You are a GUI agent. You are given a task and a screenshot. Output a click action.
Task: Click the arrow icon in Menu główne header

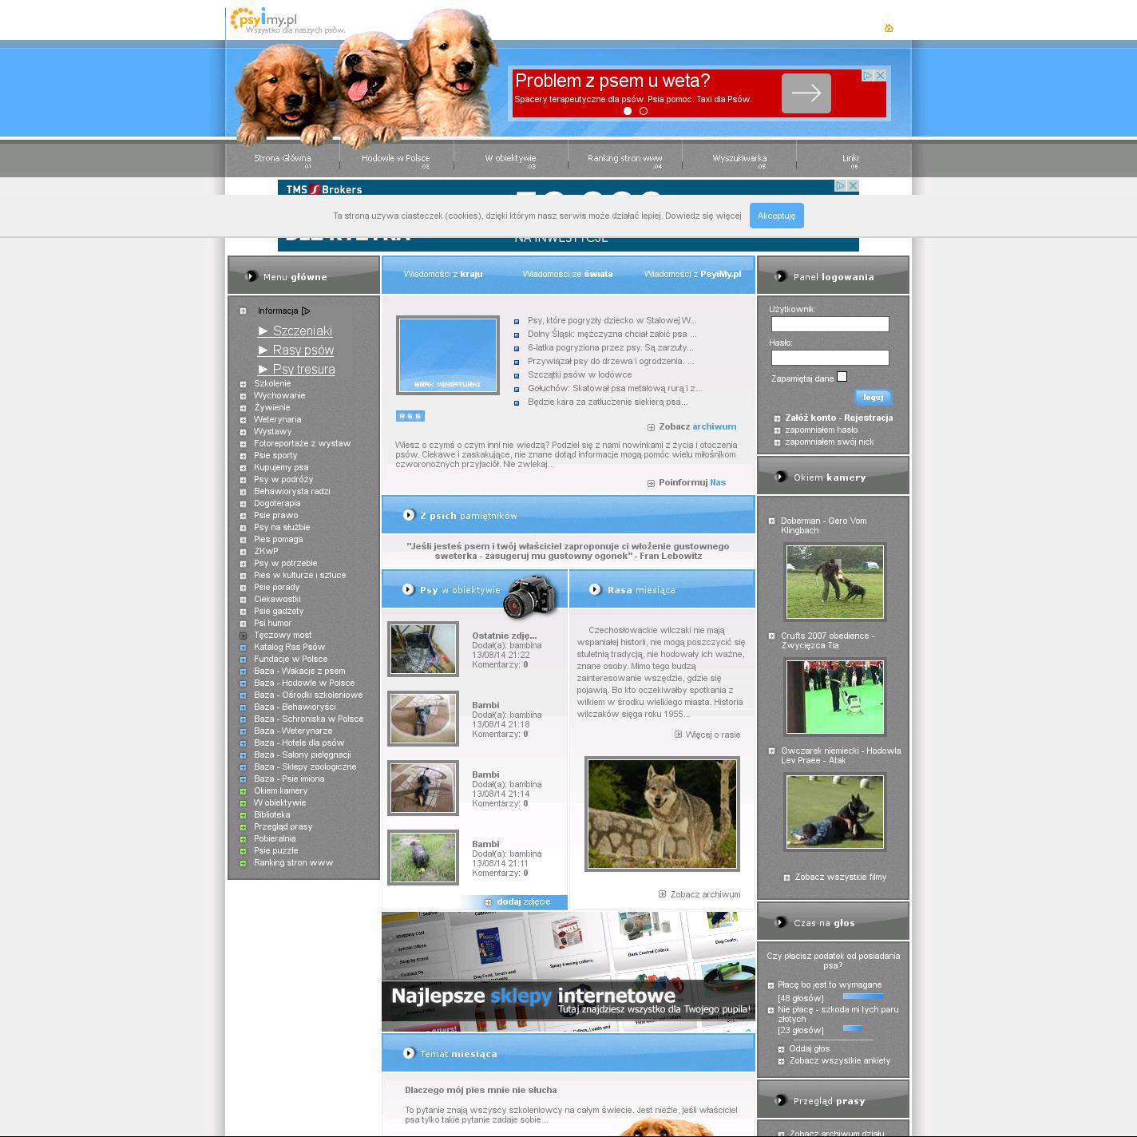tap(251, 276)
